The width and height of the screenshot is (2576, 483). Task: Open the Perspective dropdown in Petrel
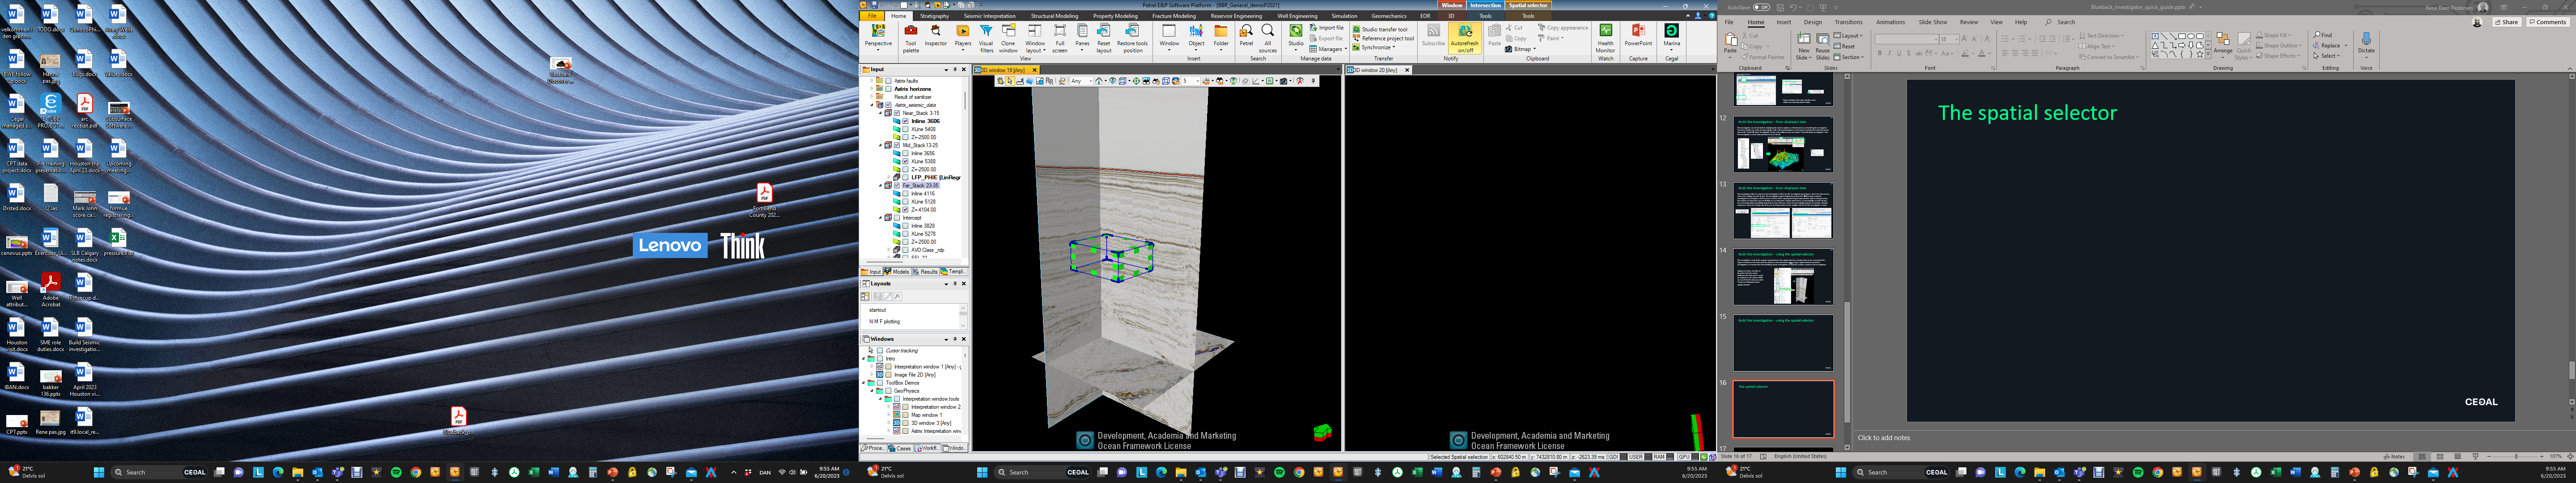pos(878,38)
